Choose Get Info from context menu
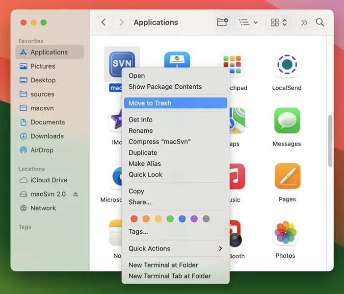The image size is (344, 294). point(176,120)
